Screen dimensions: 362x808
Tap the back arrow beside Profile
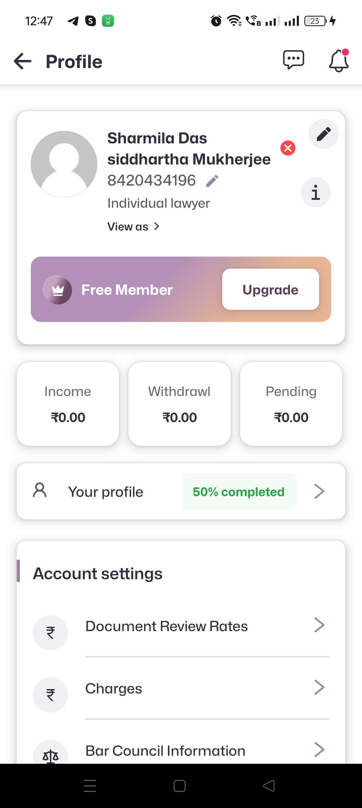coord(22,61)
